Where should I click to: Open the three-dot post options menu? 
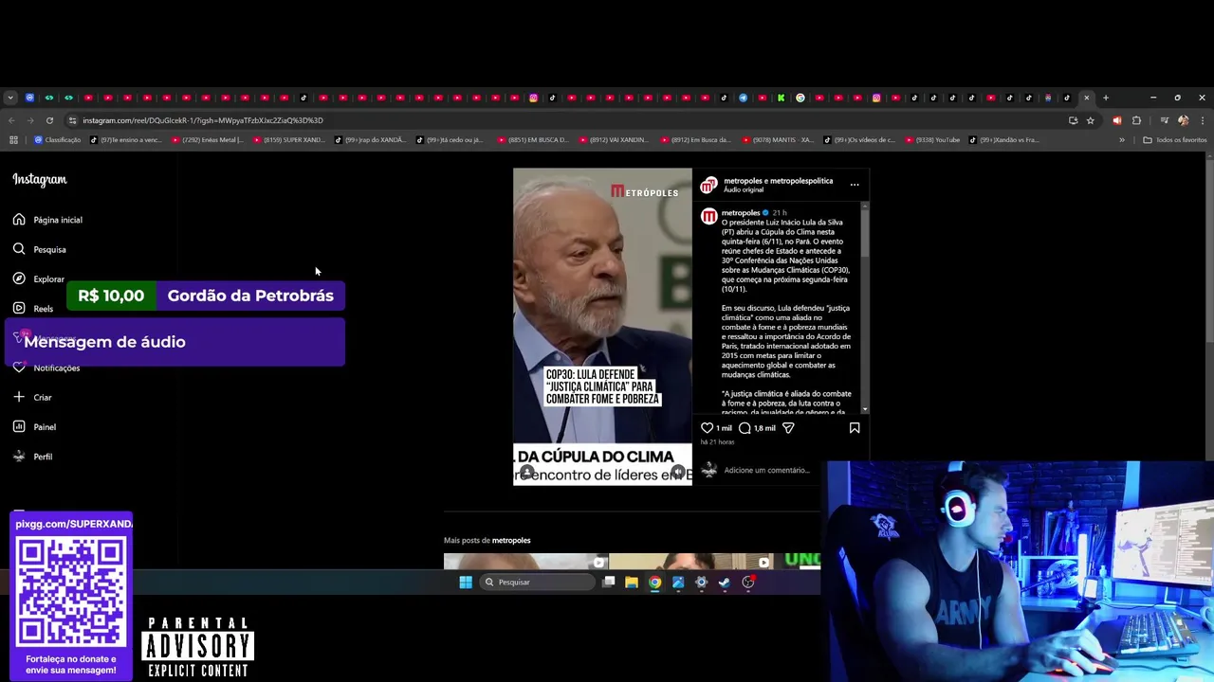855,185
